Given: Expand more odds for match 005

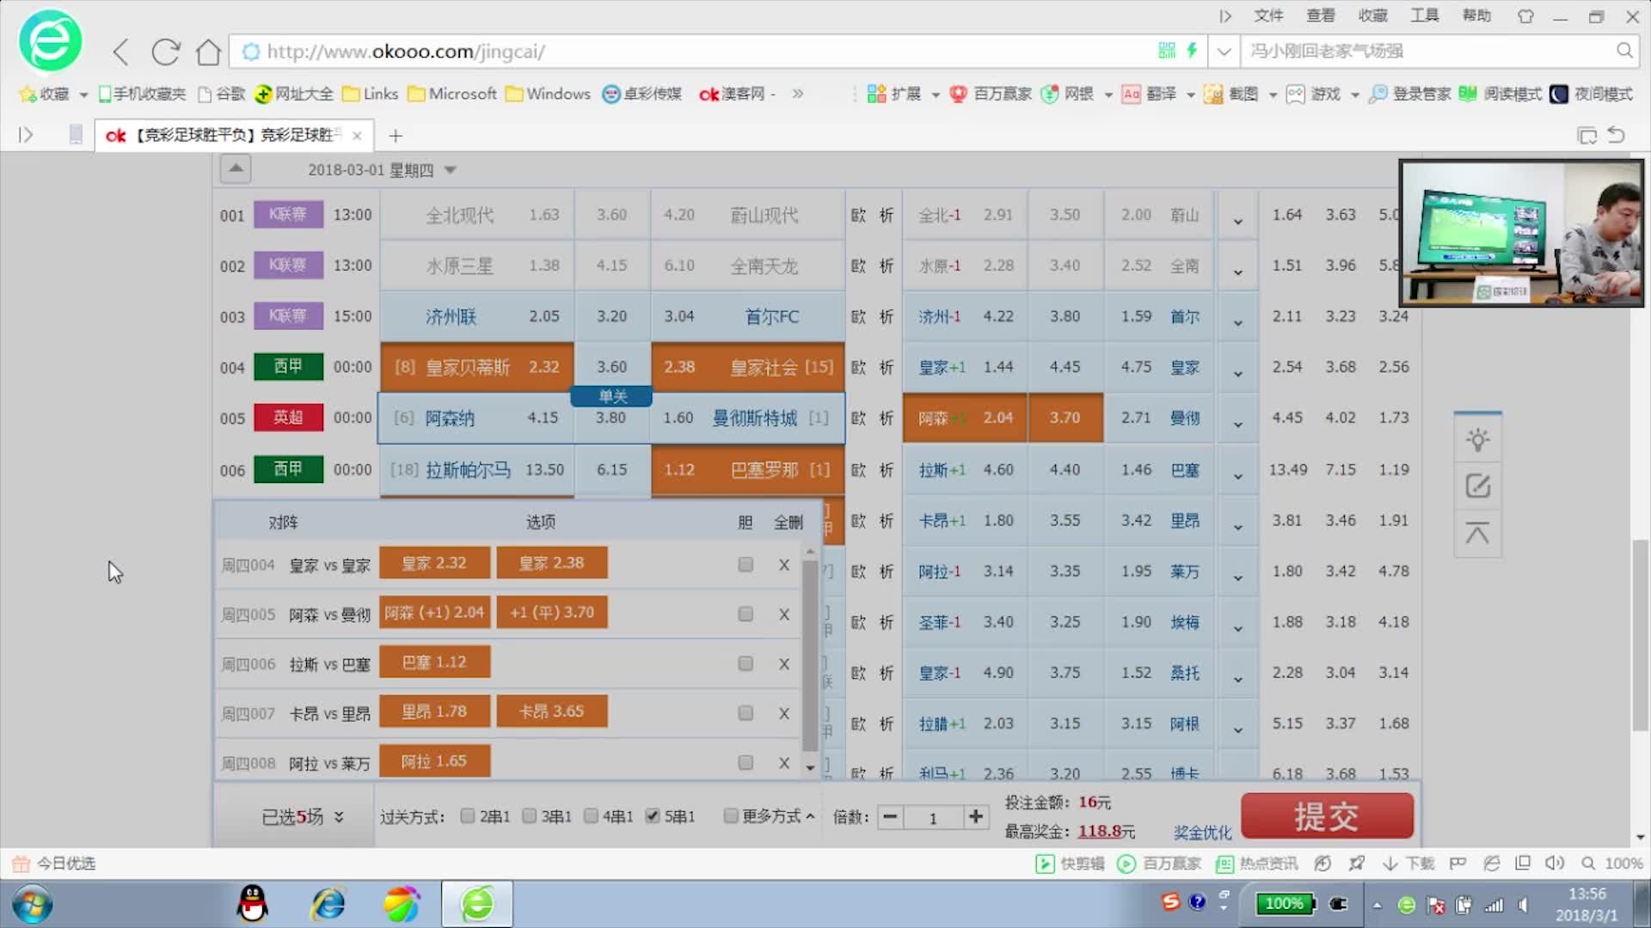Looking at the screenshot, I should 1237,424.
